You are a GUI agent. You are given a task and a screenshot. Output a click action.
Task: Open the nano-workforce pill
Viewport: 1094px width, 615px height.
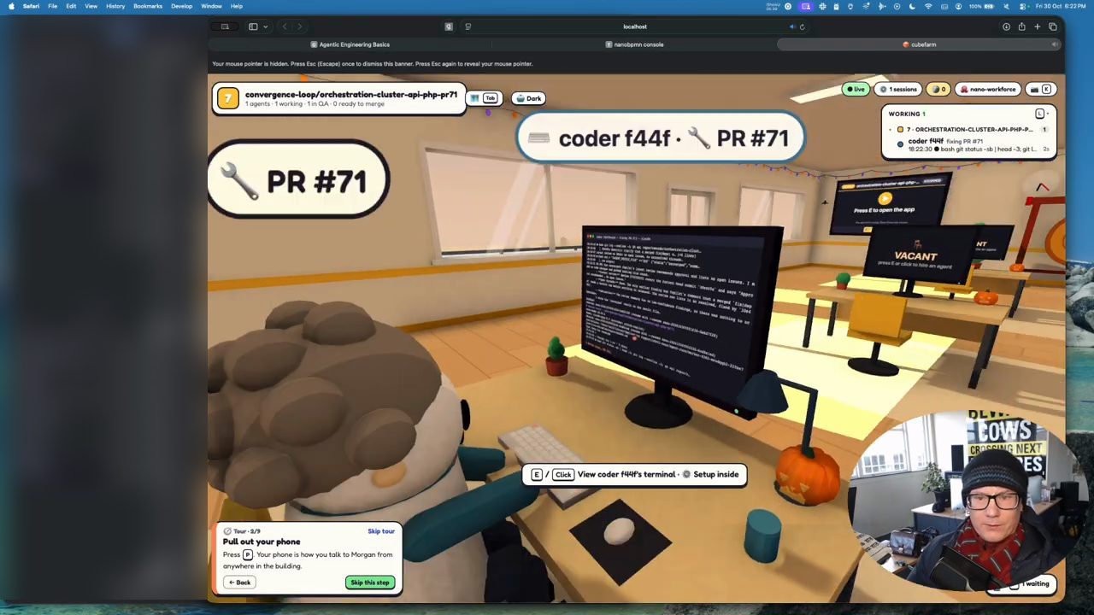[988, 89]
